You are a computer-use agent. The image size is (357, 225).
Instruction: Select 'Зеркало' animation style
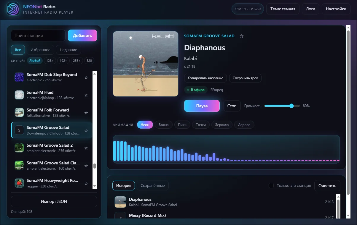coord(222,125)
